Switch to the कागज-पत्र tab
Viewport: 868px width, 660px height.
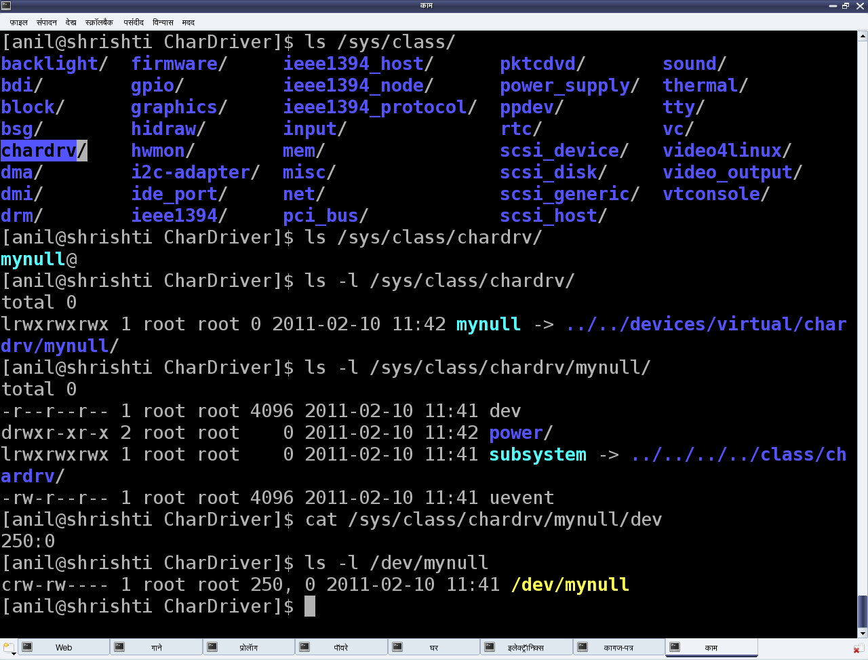(x=618, y=648)
